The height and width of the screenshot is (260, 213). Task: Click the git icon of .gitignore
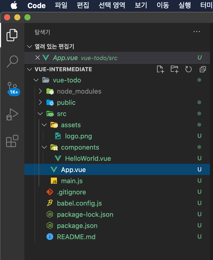pos(50,192)
